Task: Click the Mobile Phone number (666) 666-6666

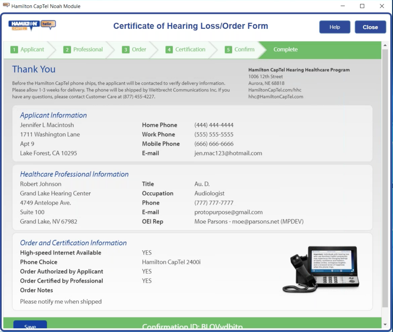Action: pyautogui.click(x=214, y=144)
